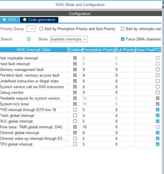Select Ethernet wake-up interrupt preemption priority

[99, 138]
